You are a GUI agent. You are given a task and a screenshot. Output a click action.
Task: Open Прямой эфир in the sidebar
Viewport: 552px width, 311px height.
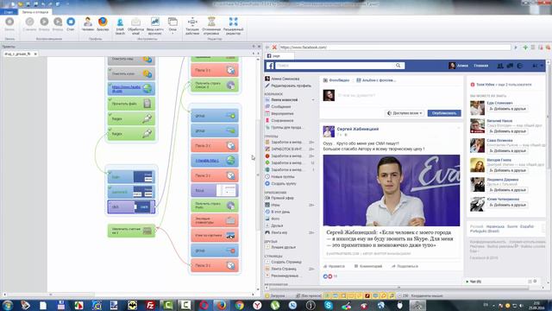(x=282, y=198)
